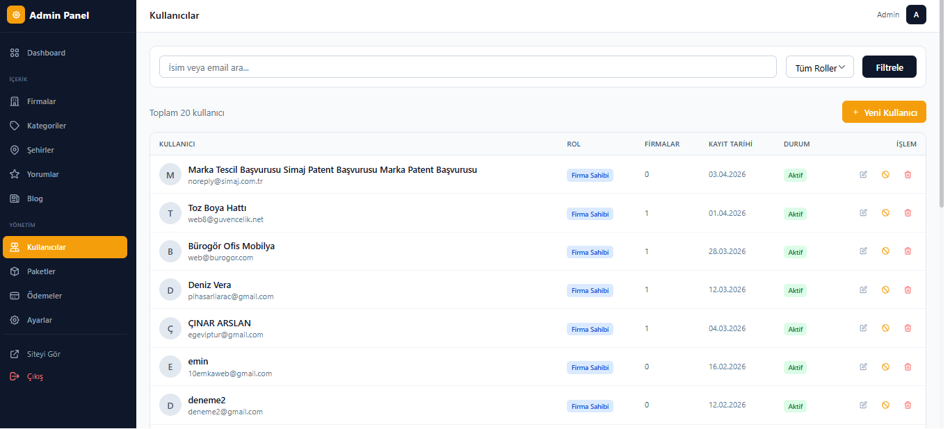Image resolution: width=950 pixels, height=429 pixels.
Task: Click the ban icon for the emin user
Action: pos(885,367)
